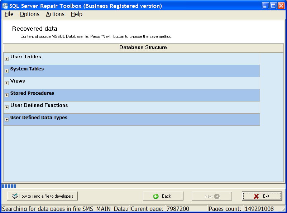Maximize the SQL Server Repair Toolbox window

273,6
